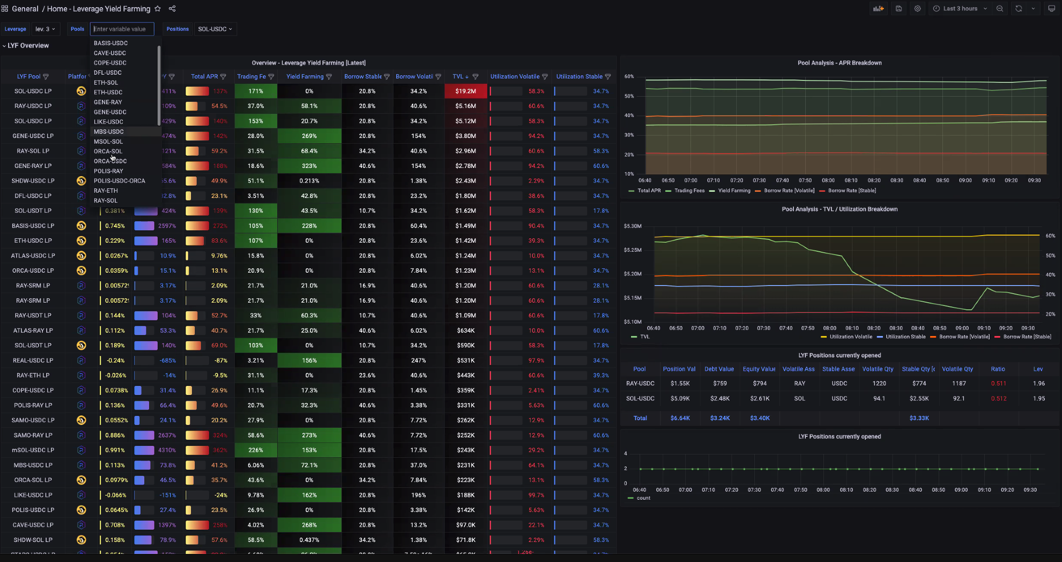Select POLIS-USDC-ORCA from pools list

tap(120, 181)
